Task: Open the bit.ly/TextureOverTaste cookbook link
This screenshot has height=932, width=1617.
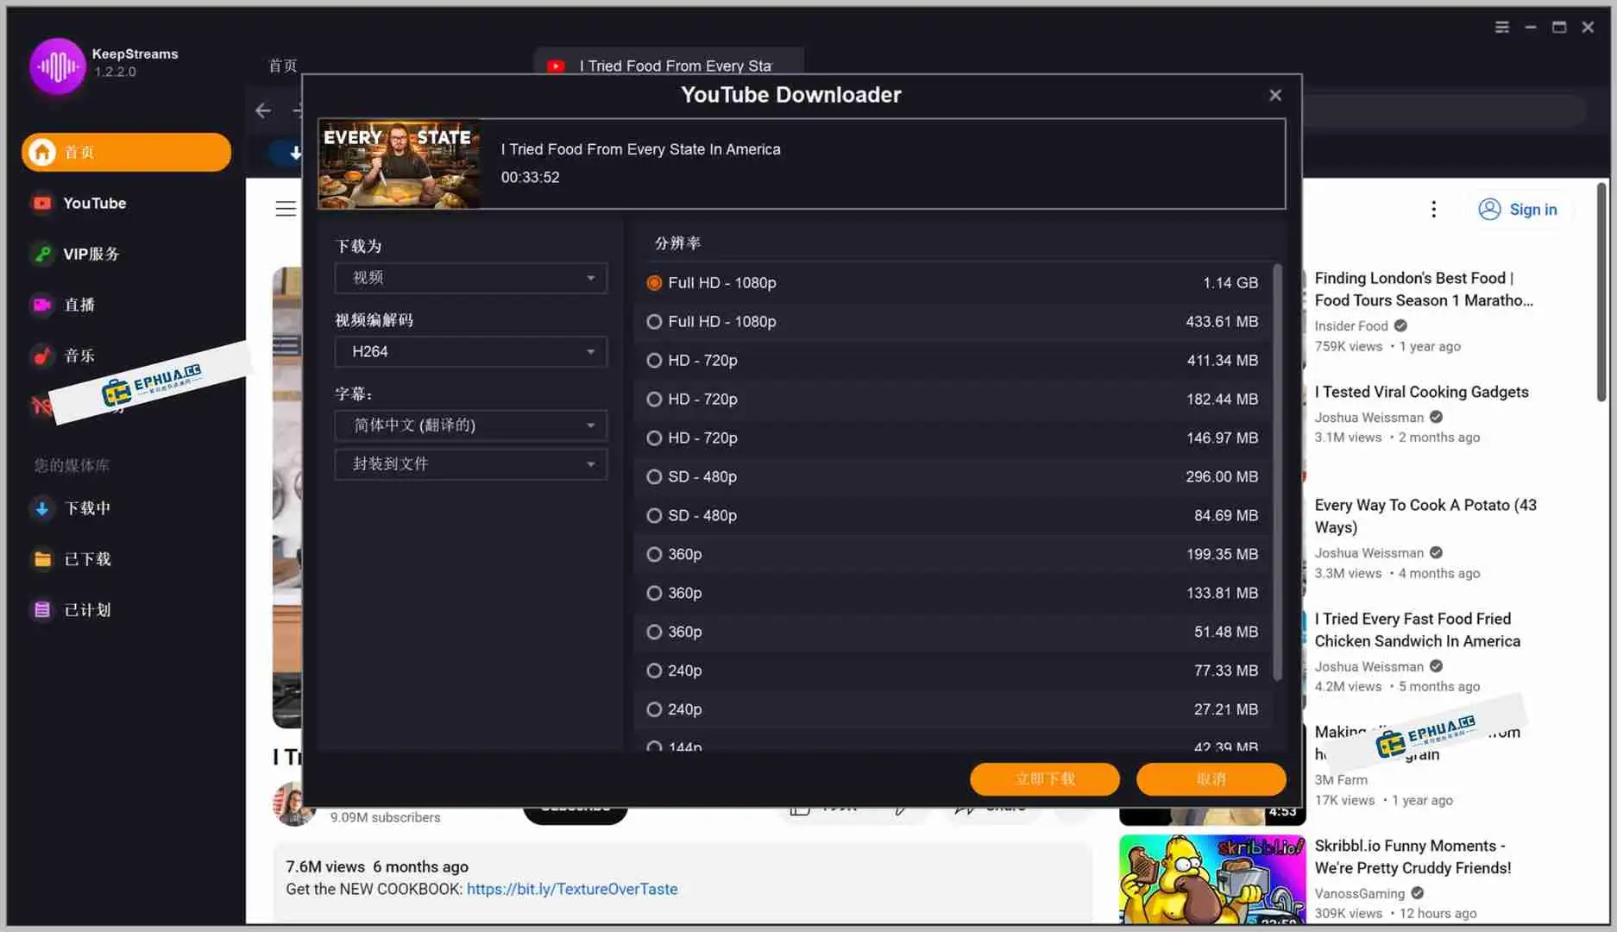Action: [572, 888]
